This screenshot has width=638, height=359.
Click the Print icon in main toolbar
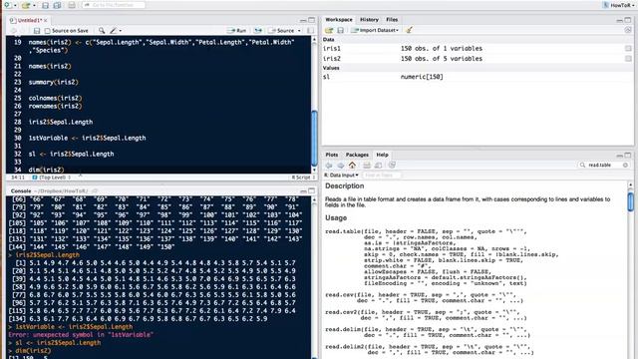tap(72, 5)
